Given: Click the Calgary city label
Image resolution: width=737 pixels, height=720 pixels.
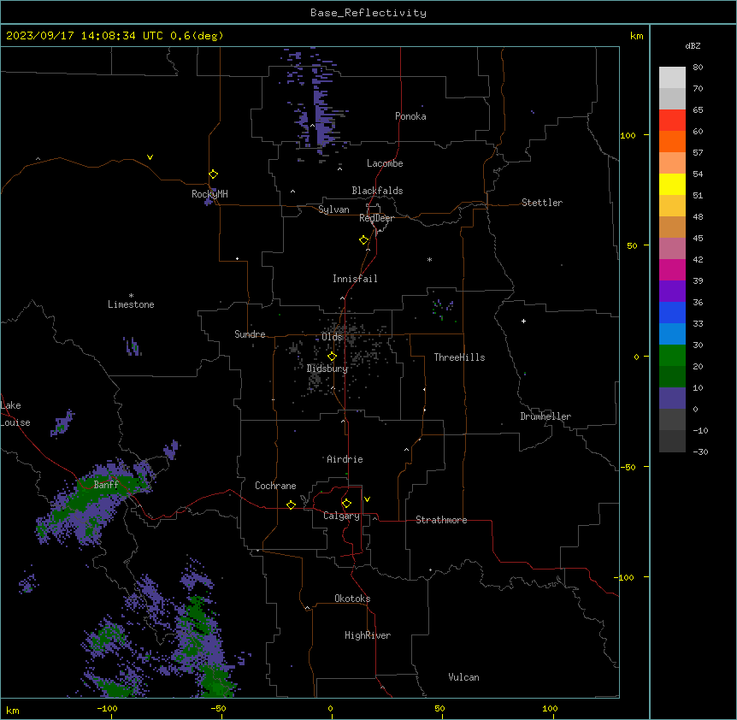Looking at the screenshot, I should tap(341, 516).
